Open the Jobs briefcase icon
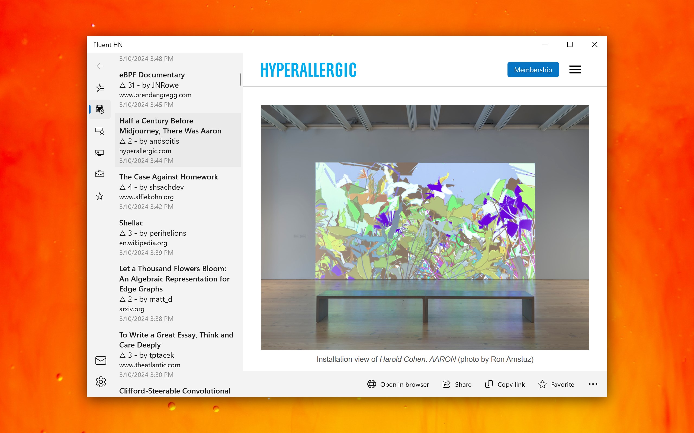This screenshot has height=433, width=694. (99, 173)
